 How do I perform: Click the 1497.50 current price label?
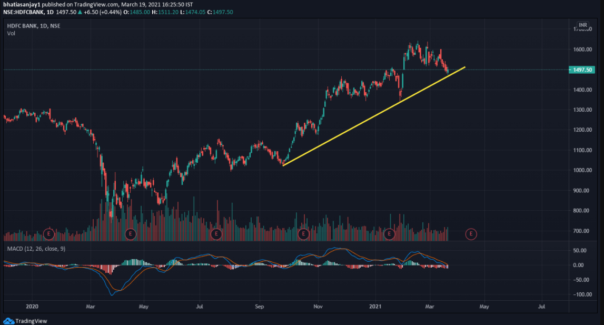[x=582, y=70]
